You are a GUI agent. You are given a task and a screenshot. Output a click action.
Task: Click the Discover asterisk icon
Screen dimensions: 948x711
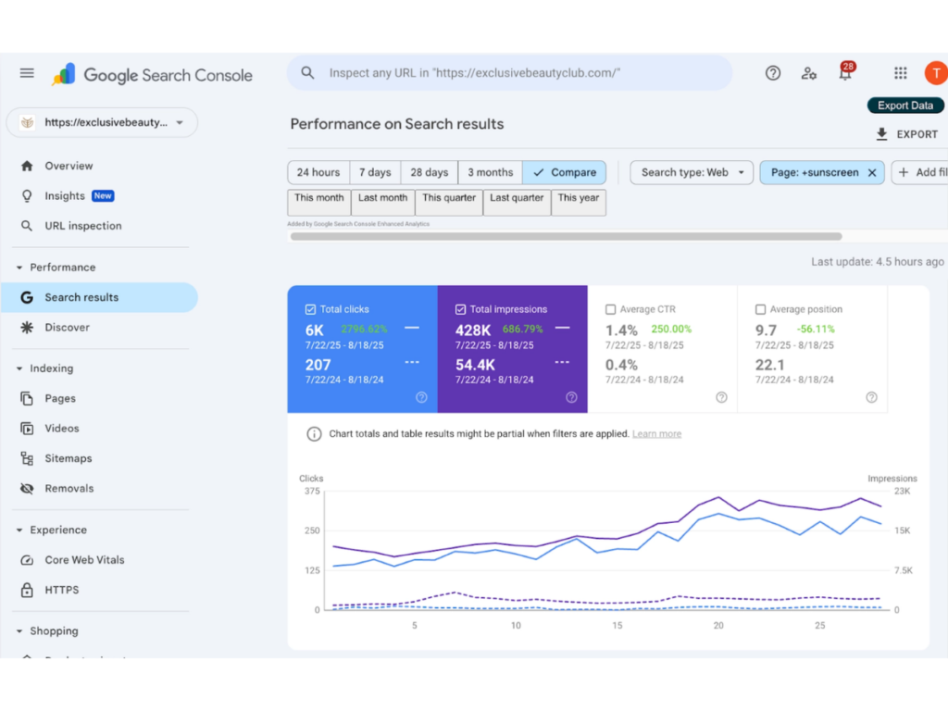27,327
